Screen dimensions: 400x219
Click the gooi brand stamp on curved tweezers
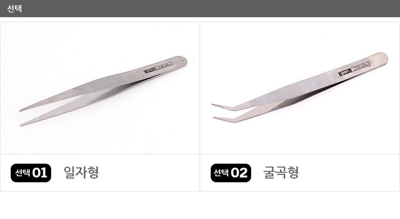[x=345, y=72]
